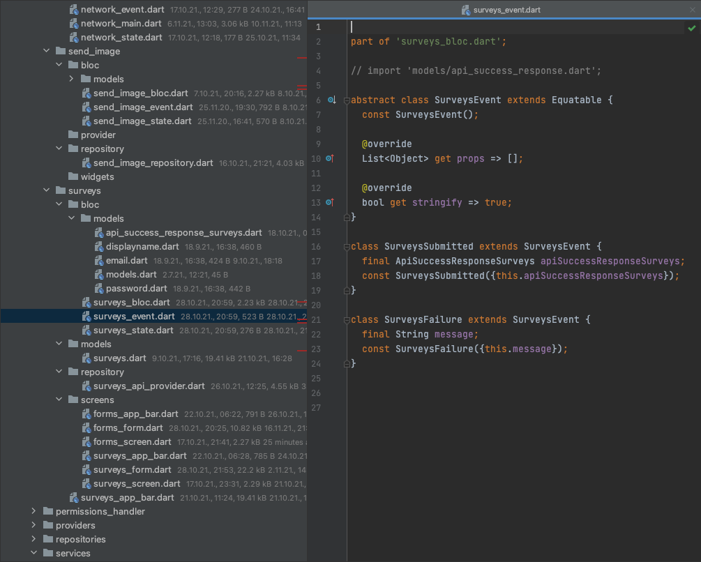The image size is (701, 562).
Task: Click the file icon next to api_success_response_surveys.dart
Action: coord(100,232)
